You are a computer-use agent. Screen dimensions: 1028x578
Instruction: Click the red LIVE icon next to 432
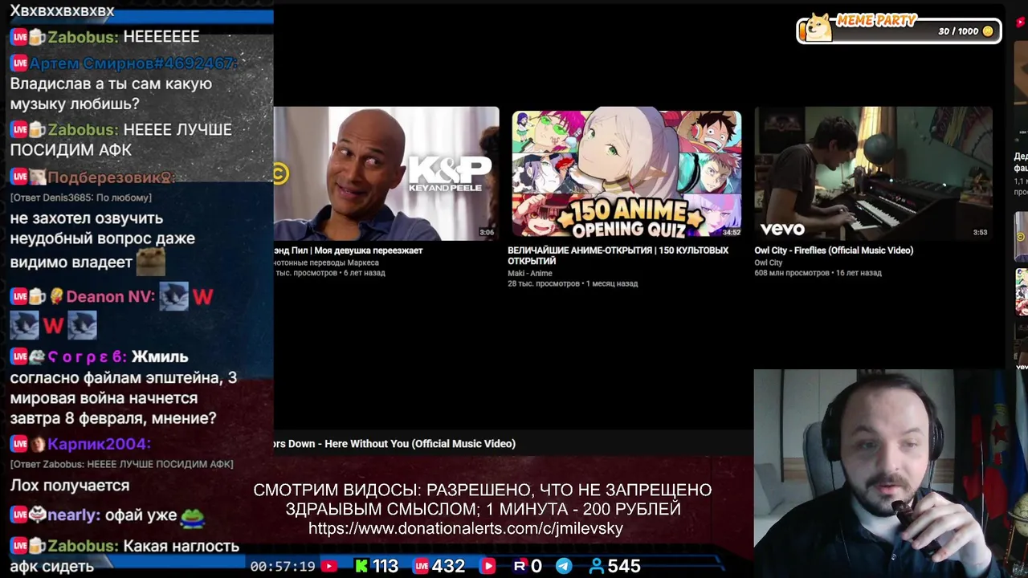422,566
